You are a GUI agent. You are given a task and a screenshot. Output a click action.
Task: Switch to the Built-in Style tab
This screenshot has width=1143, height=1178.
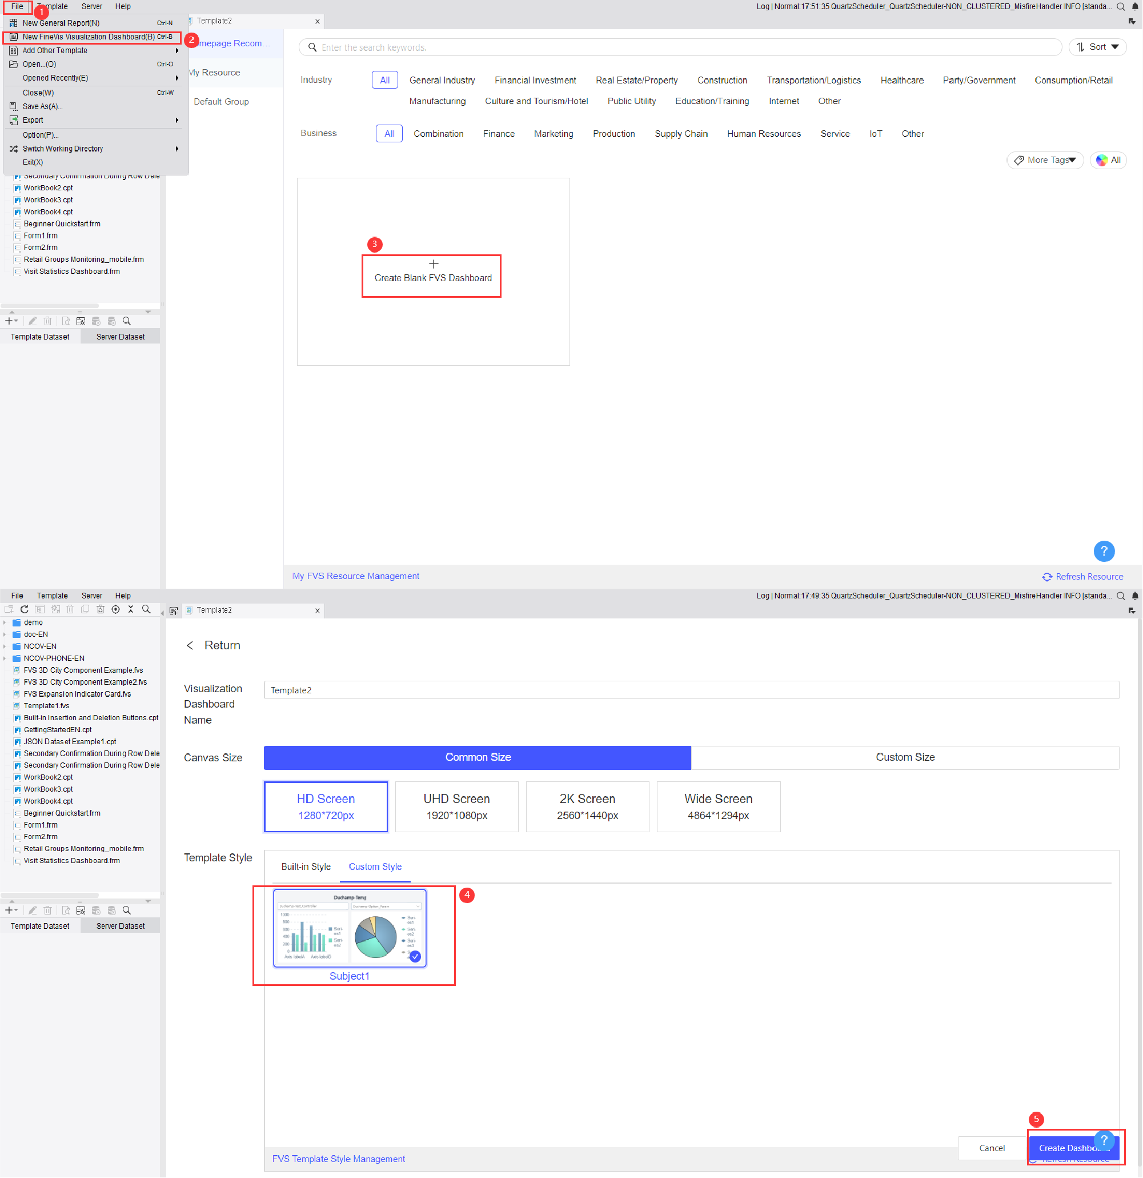click(306, 866)
